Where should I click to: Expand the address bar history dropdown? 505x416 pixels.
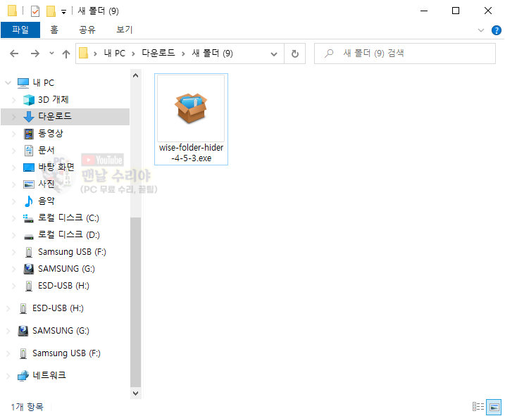[x=274, y=53]
